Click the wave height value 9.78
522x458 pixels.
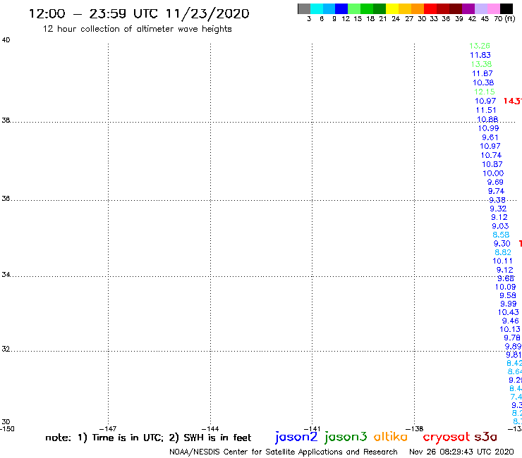[512, 338]
